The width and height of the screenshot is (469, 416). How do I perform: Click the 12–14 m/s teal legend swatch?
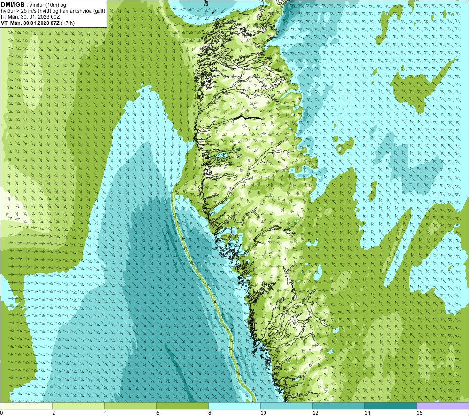click(338, 406)
